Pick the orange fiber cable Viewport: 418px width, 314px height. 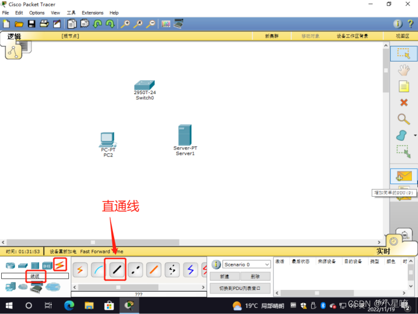tap(154, 270)
